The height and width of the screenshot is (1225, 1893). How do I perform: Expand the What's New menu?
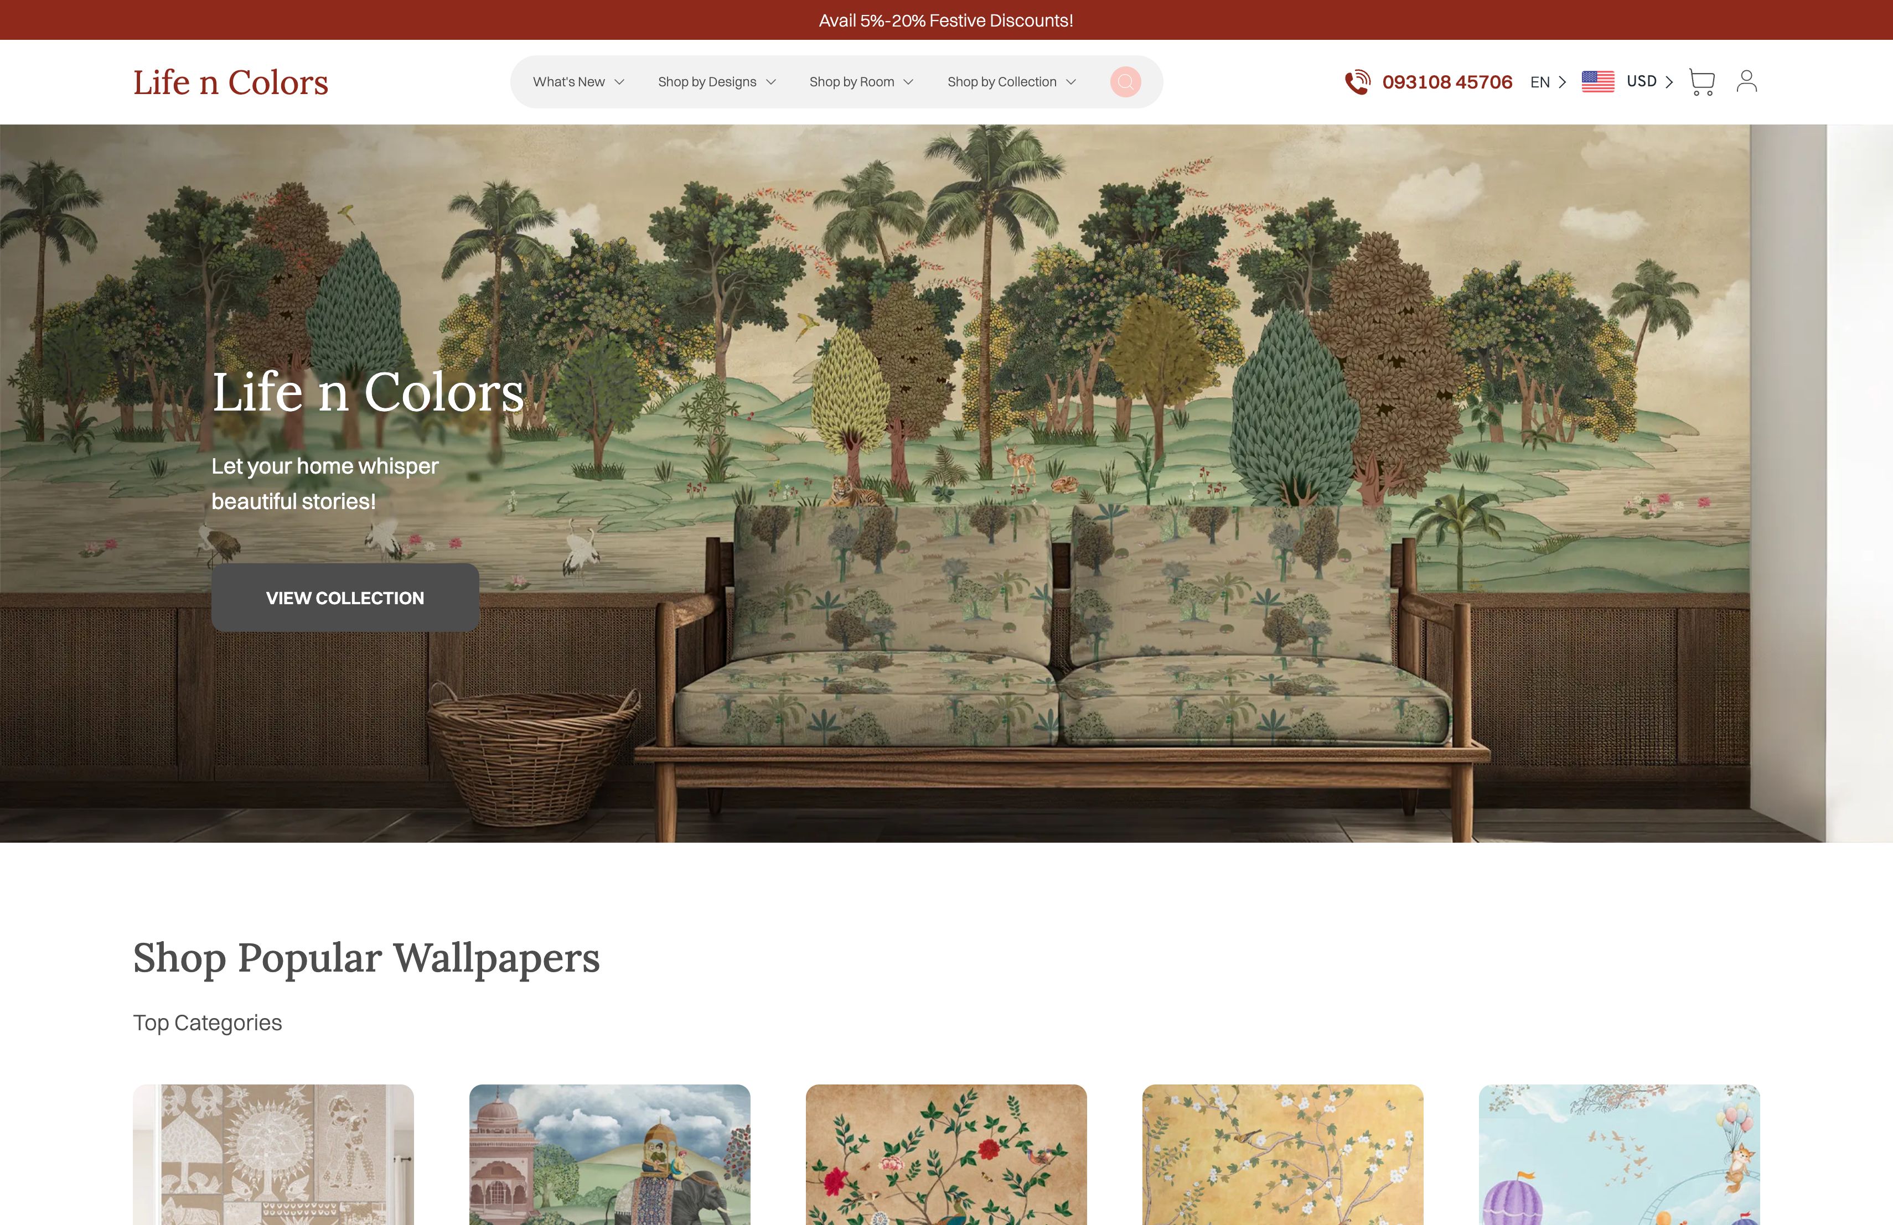click(578, 82)
